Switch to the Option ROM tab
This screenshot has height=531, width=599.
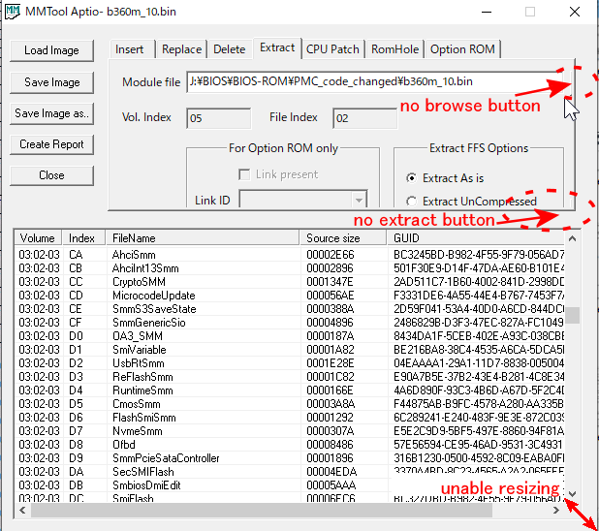(461, 49)
